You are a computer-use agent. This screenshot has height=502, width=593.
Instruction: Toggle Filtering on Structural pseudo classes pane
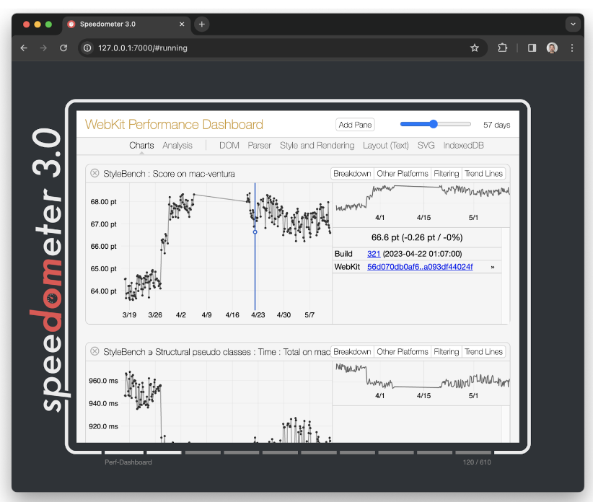tap(447, 351)
